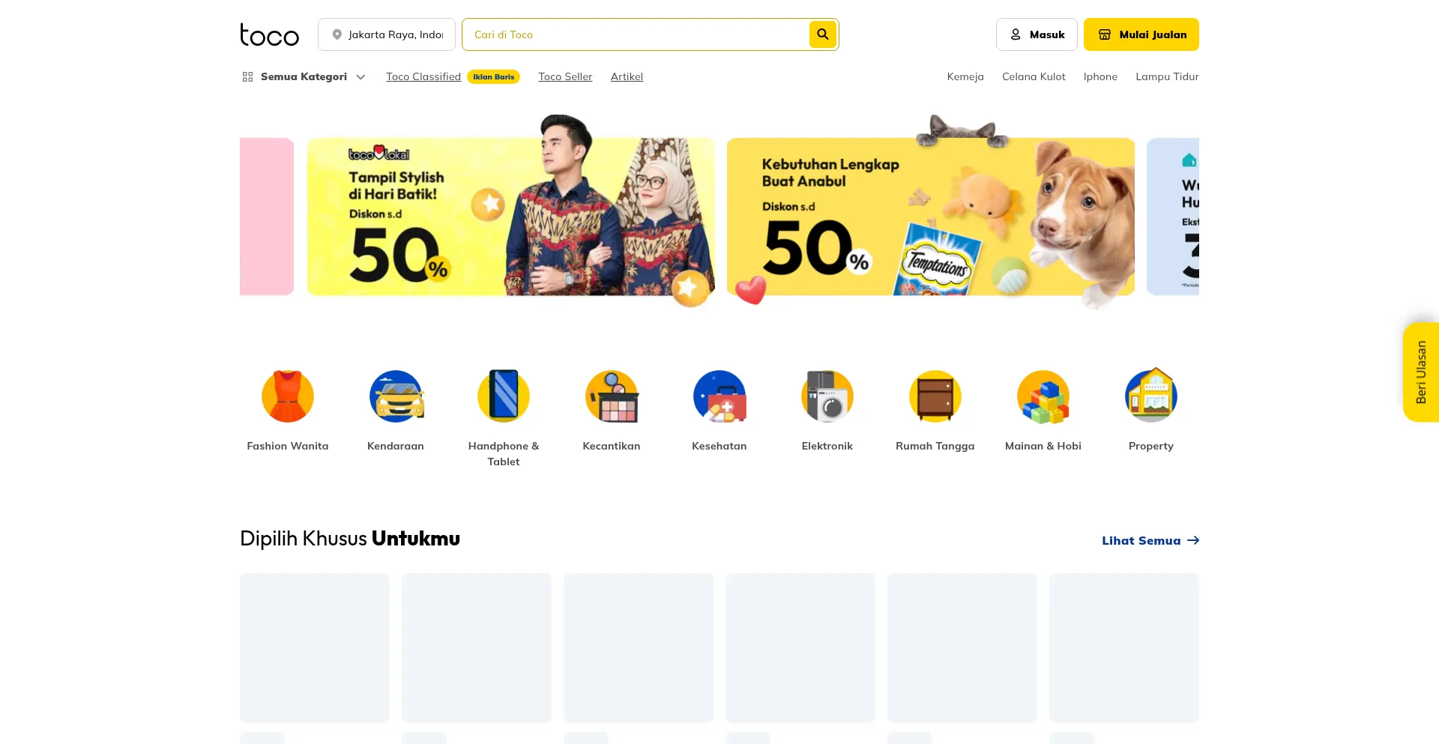
Task: Open the Beri Ulasan feedback tab
Action: (1421, 372)
